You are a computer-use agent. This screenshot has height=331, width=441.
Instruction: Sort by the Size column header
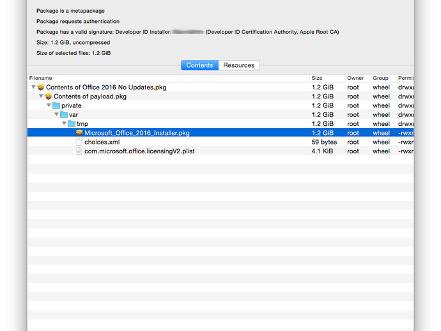tap(327, 78)
